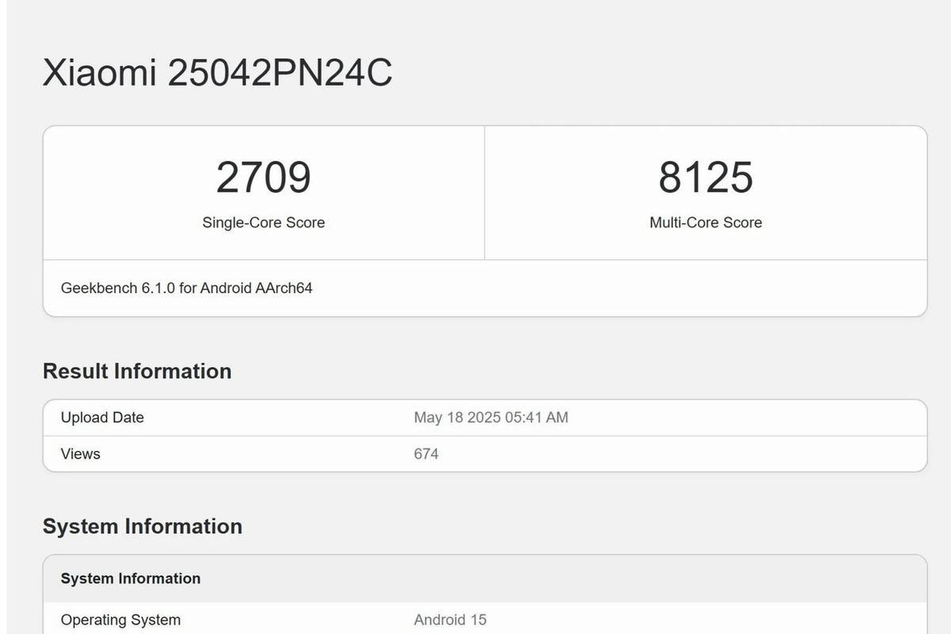The image size is (951, 634).
Task: Select the May 18 2025 05:41 AM value
Action: click(491, 418)
